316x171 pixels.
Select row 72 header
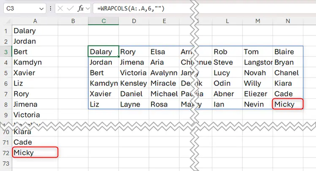[6, 152]
